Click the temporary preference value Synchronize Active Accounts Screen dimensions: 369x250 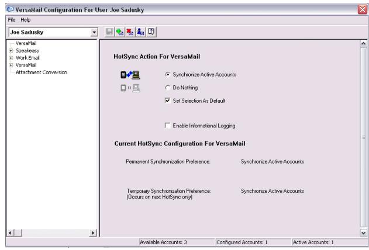273,191
